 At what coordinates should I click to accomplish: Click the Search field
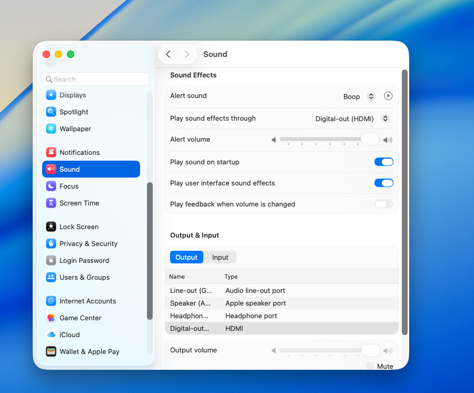click(95, 79)
